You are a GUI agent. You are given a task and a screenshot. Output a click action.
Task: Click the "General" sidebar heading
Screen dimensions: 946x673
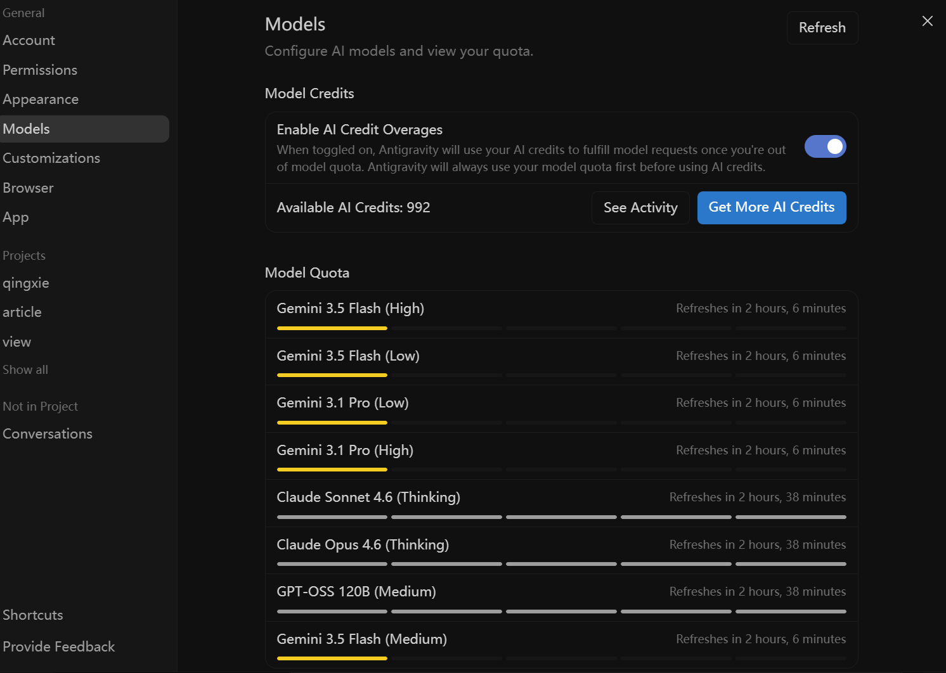tap(23, 13)
